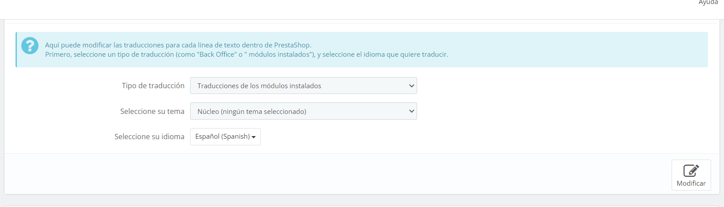Click the "Seleccione su tema" field label

(152, 111)
